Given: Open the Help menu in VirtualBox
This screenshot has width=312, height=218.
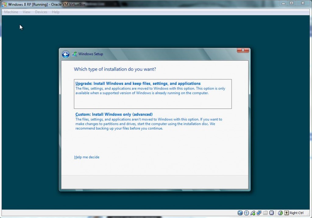Looking at the screenshot, I should click(56, 12).
